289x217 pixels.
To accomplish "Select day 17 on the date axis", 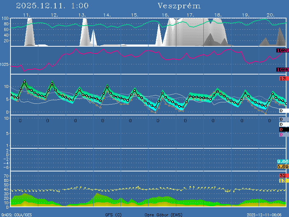I will coord(190,15).
